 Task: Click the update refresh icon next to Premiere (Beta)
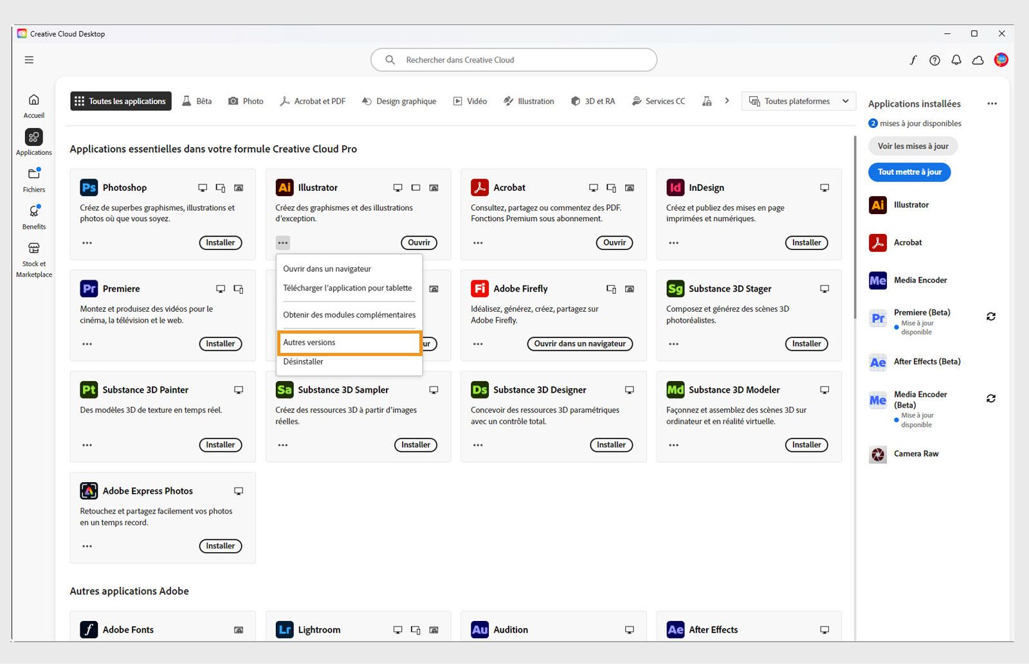[x=991, y=316]
